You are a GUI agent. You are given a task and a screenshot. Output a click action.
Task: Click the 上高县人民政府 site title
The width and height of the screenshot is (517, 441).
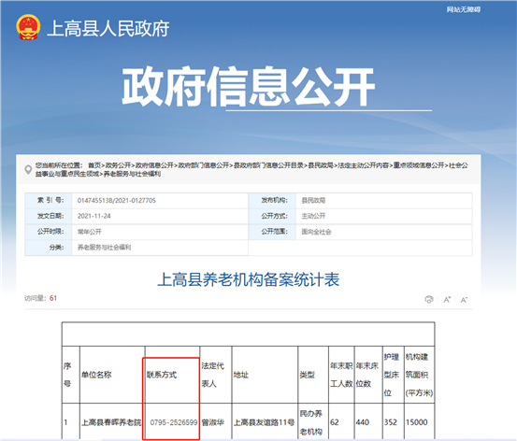pos(108,28)
